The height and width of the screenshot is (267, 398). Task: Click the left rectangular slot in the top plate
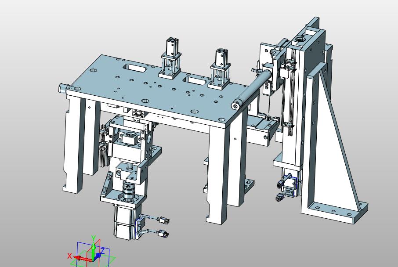click(x=135, y=68)
